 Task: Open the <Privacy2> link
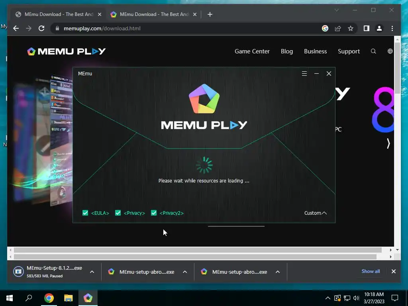point(171,213)
